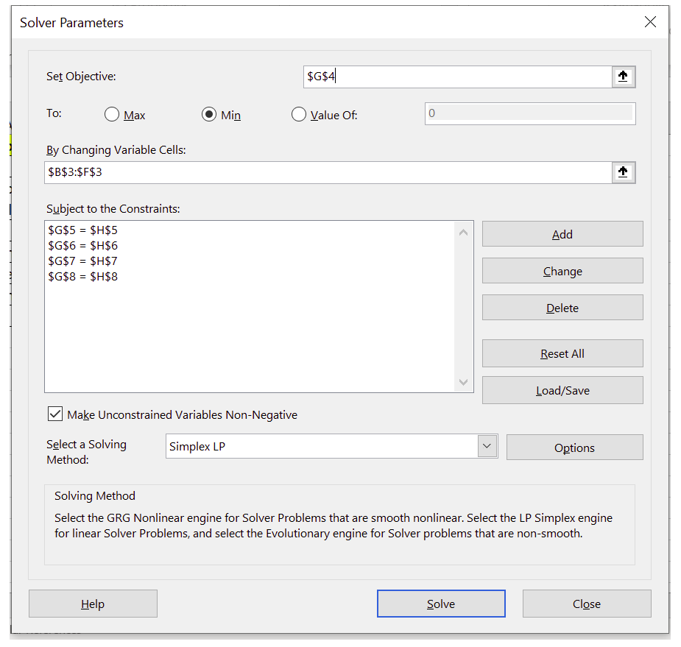This screenshot has width=681, height=647.
Task: Close the Solver Parameters dialog with X
Action: click(650, 22)
